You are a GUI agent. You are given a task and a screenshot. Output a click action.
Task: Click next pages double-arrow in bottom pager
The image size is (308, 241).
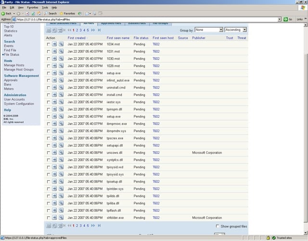coord(93,226)
